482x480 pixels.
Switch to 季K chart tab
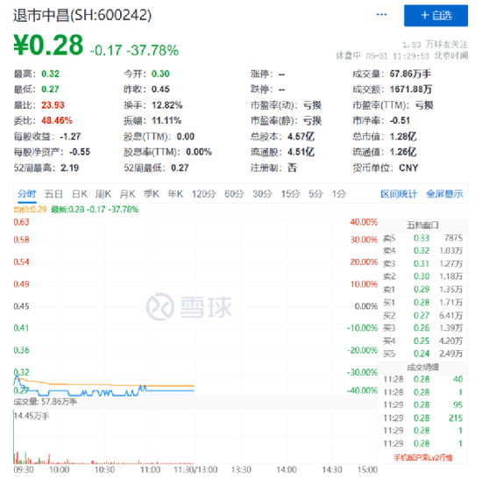(152, 194)
